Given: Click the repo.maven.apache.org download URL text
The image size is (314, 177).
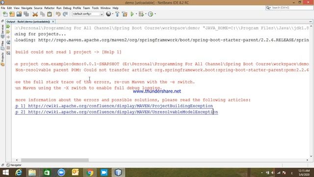Looking at the screenshot, I should 173,40.
